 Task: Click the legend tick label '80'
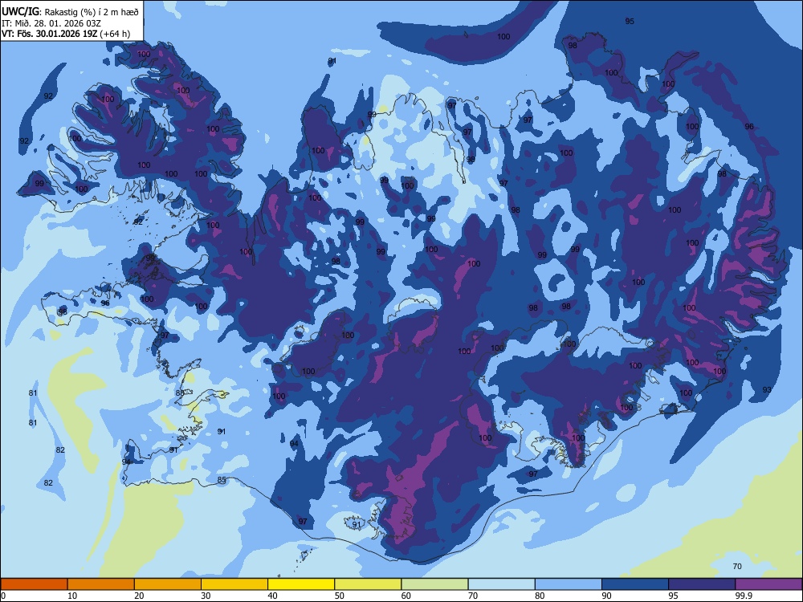[540, 596]
